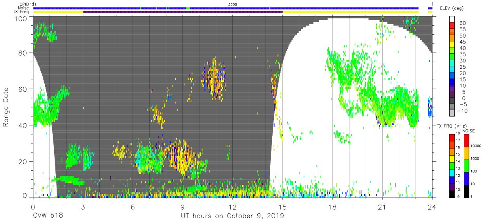The width and height of the screenshot is (486, 224).
Task: Click the purple section of TX Freq strip
Action: coord(183,12)
